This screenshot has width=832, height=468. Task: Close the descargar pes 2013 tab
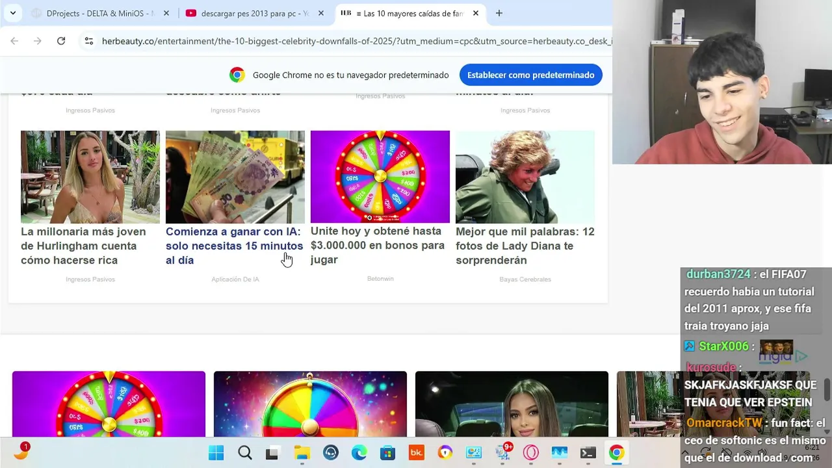[320, 13]
